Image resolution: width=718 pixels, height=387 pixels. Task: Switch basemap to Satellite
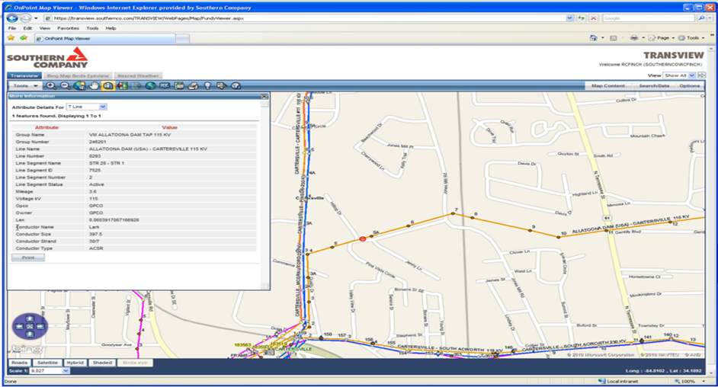tap(47, 363)
